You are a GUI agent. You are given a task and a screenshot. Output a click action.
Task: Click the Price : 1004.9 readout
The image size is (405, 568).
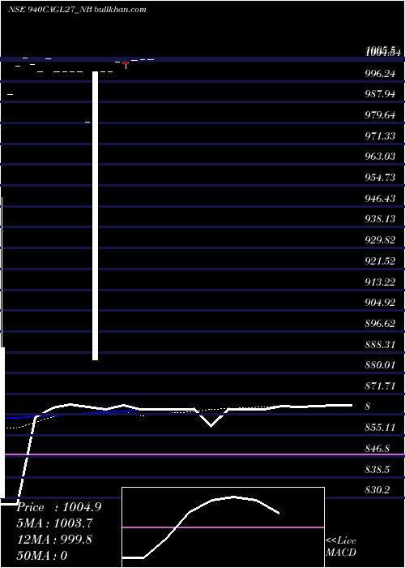pyautogui.click(x=59, y=507)
